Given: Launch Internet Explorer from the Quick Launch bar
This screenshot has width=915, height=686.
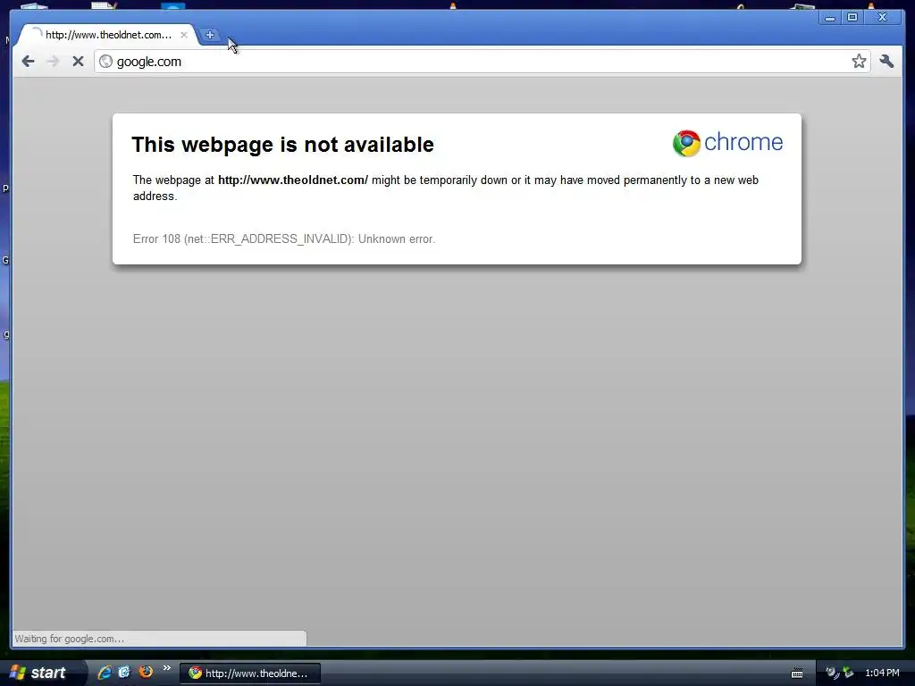Looking at the screenshot, I should pos(105,673).
